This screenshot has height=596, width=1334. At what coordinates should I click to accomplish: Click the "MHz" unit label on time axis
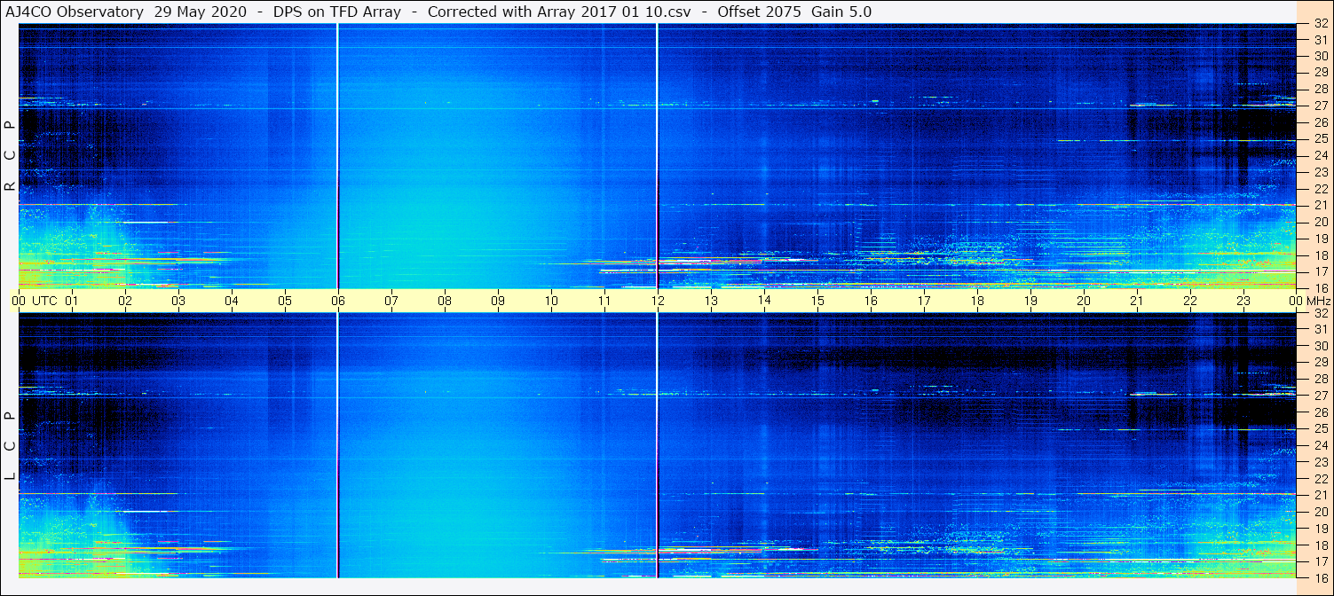[x=1319, y=301]
